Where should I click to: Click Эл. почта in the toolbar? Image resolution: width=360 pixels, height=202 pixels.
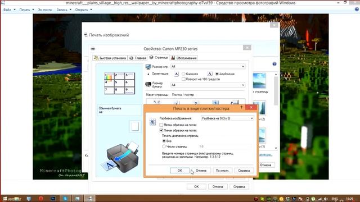pyautogui.click(x=45, y=10)
